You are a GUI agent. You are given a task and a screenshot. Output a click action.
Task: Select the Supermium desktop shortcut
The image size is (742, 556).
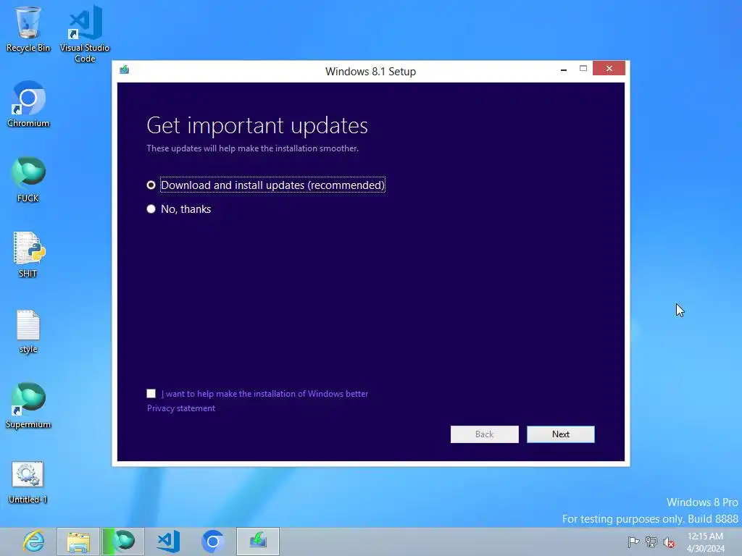coord(28,405)
